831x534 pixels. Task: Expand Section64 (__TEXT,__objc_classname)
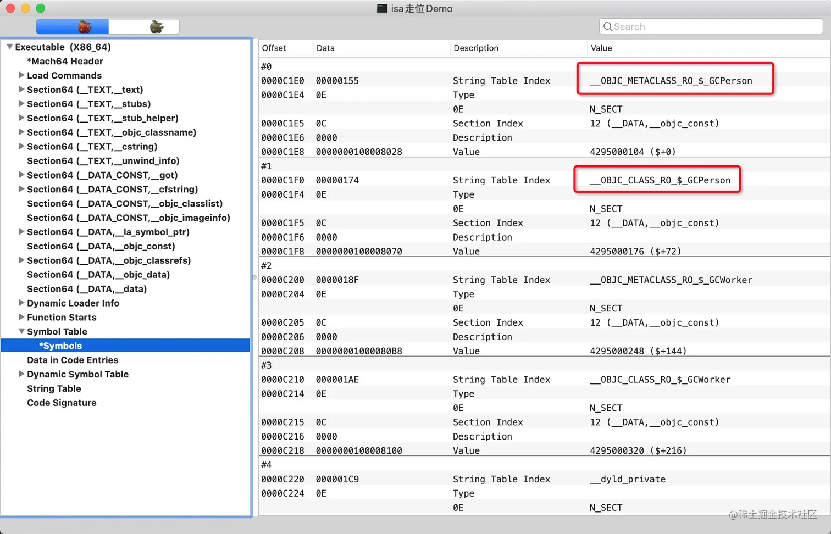point(21,132)
